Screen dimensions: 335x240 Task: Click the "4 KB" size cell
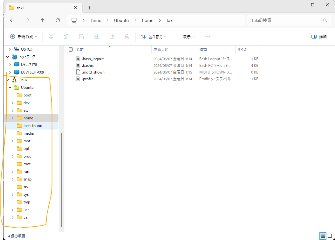point(255,66)
